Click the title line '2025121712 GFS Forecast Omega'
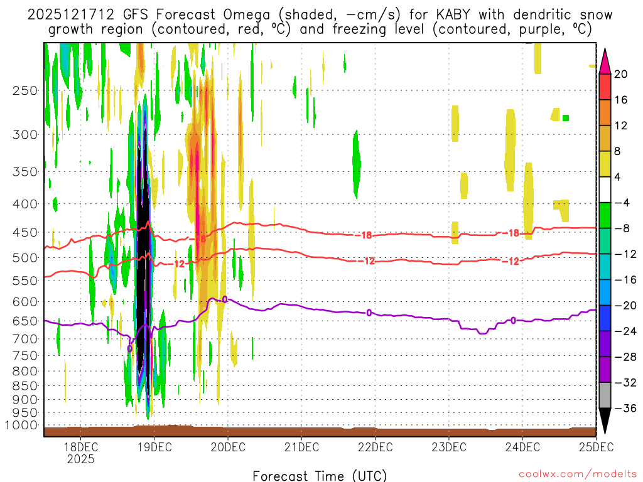Image resolution: width=643 pixels, height=482 pixels. point(149,15)
